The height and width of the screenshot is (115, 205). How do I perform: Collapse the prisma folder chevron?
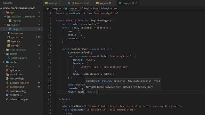(4, 54)
